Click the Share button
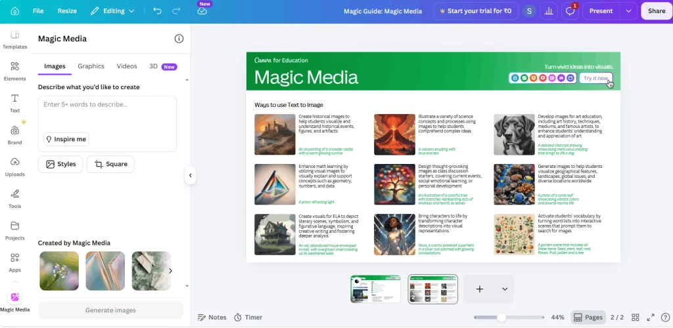 coord(657,11)
